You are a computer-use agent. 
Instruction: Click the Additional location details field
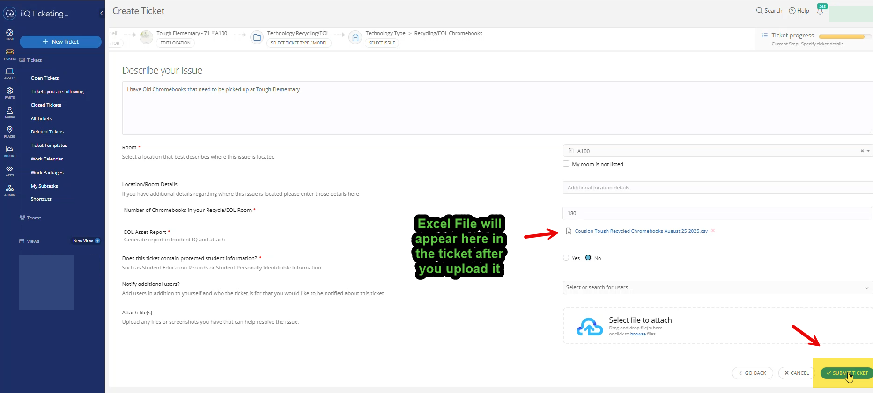point(717,188)
